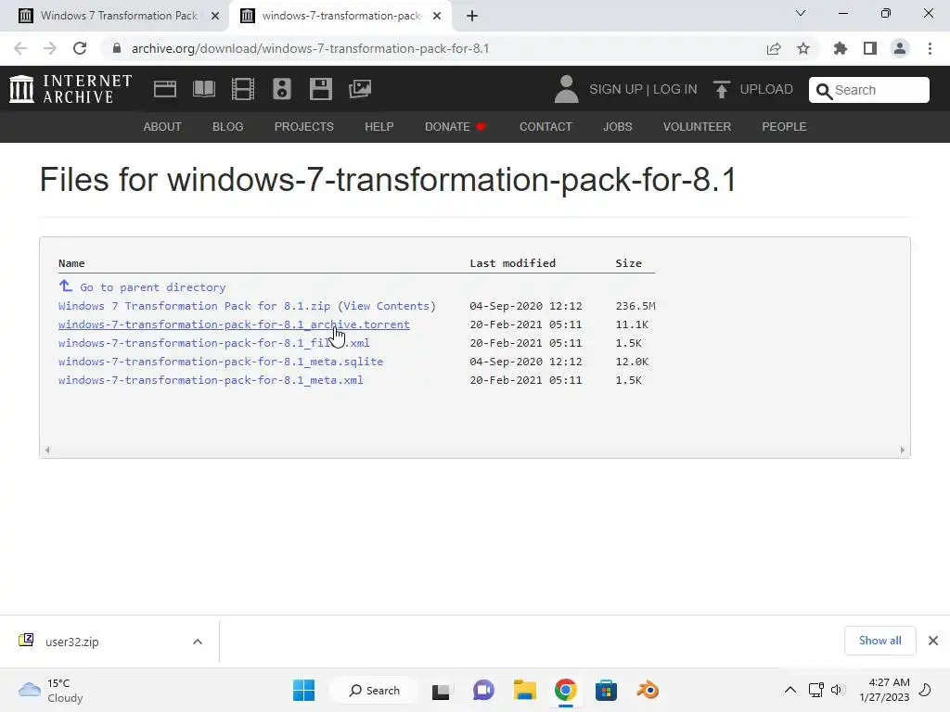Screen dimensions: 950x712
Task: Download the _archive.torrent file
Action: (234, 324)
